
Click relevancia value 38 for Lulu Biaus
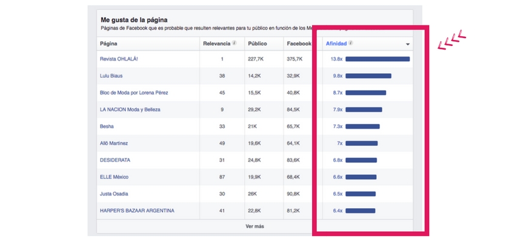click(x=222, y=76)
